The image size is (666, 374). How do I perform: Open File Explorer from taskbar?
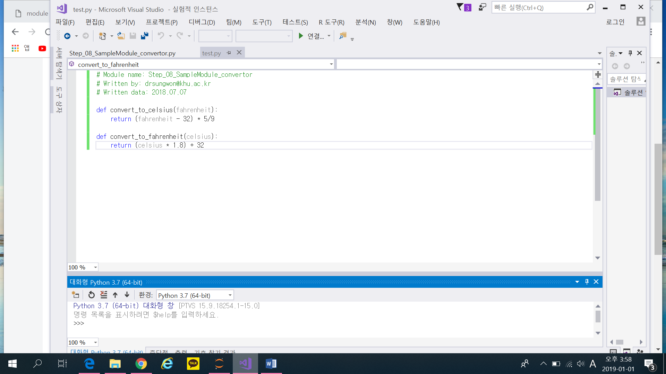(x=115, y=364)
